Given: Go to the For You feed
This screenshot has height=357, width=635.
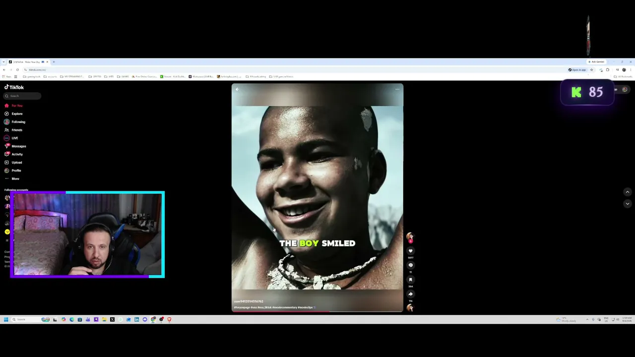Looking at the screenshot, I should click(13, 106).
